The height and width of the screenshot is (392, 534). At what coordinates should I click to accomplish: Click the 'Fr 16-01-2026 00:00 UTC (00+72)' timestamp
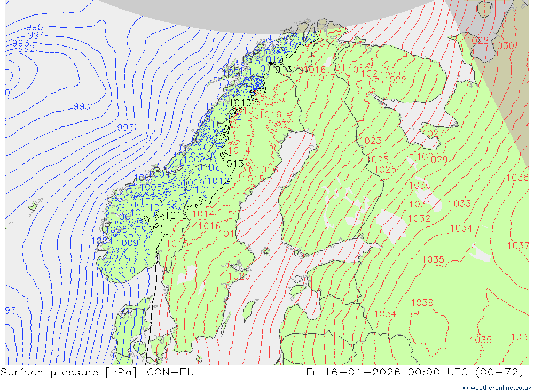click(414, 372)
